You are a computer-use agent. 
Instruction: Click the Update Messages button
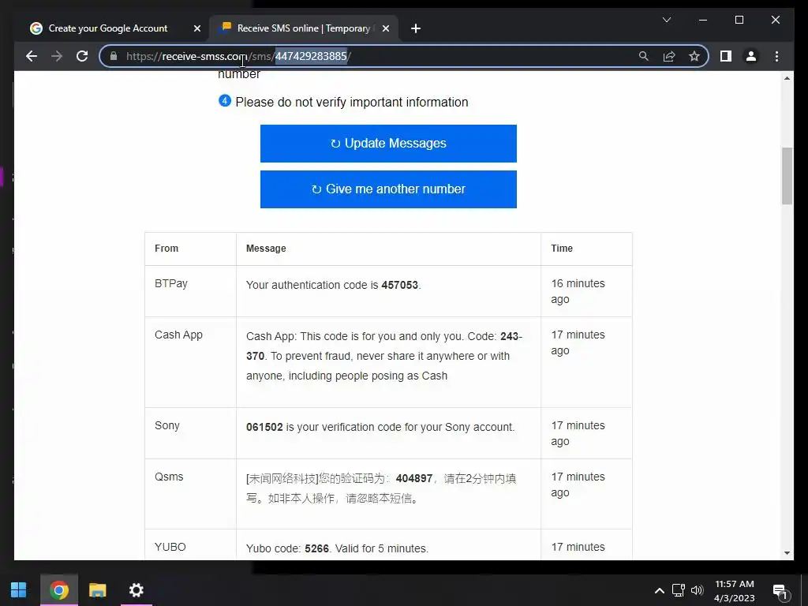[x=388, y=144]
